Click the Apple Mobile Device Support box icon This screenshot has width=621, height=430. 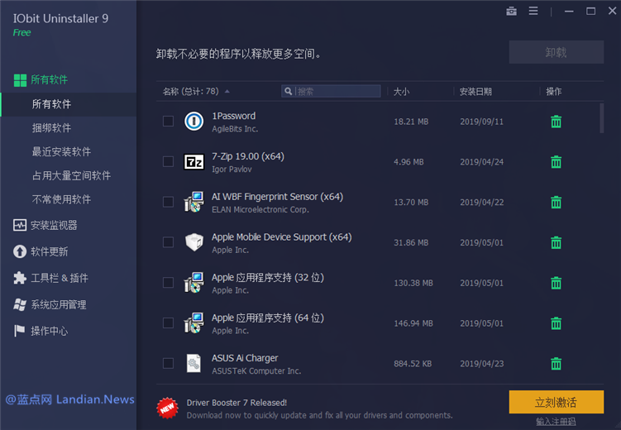[194, 242]
